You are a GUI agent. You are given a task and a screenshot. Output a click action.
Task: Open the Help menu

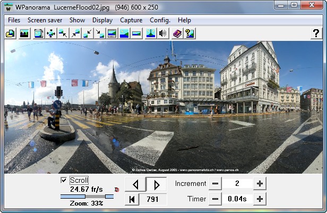(x=184, y=20)
